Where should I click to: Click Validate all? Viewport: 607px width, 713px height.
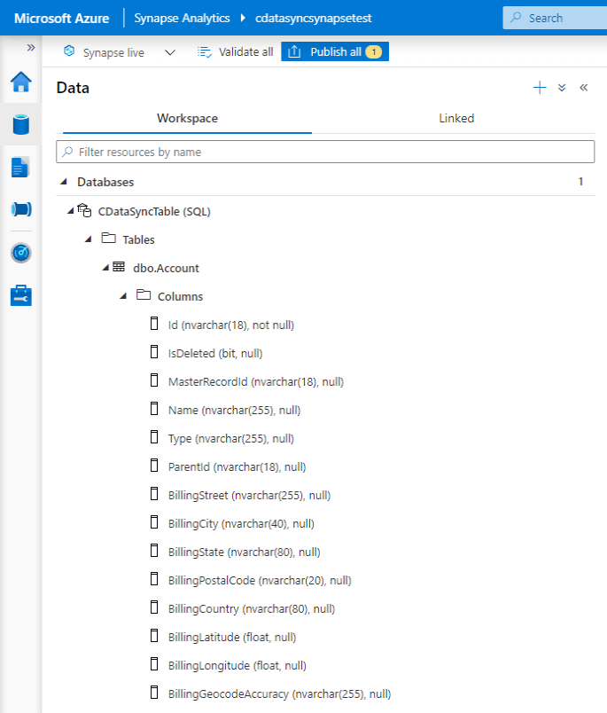(236, 52)
